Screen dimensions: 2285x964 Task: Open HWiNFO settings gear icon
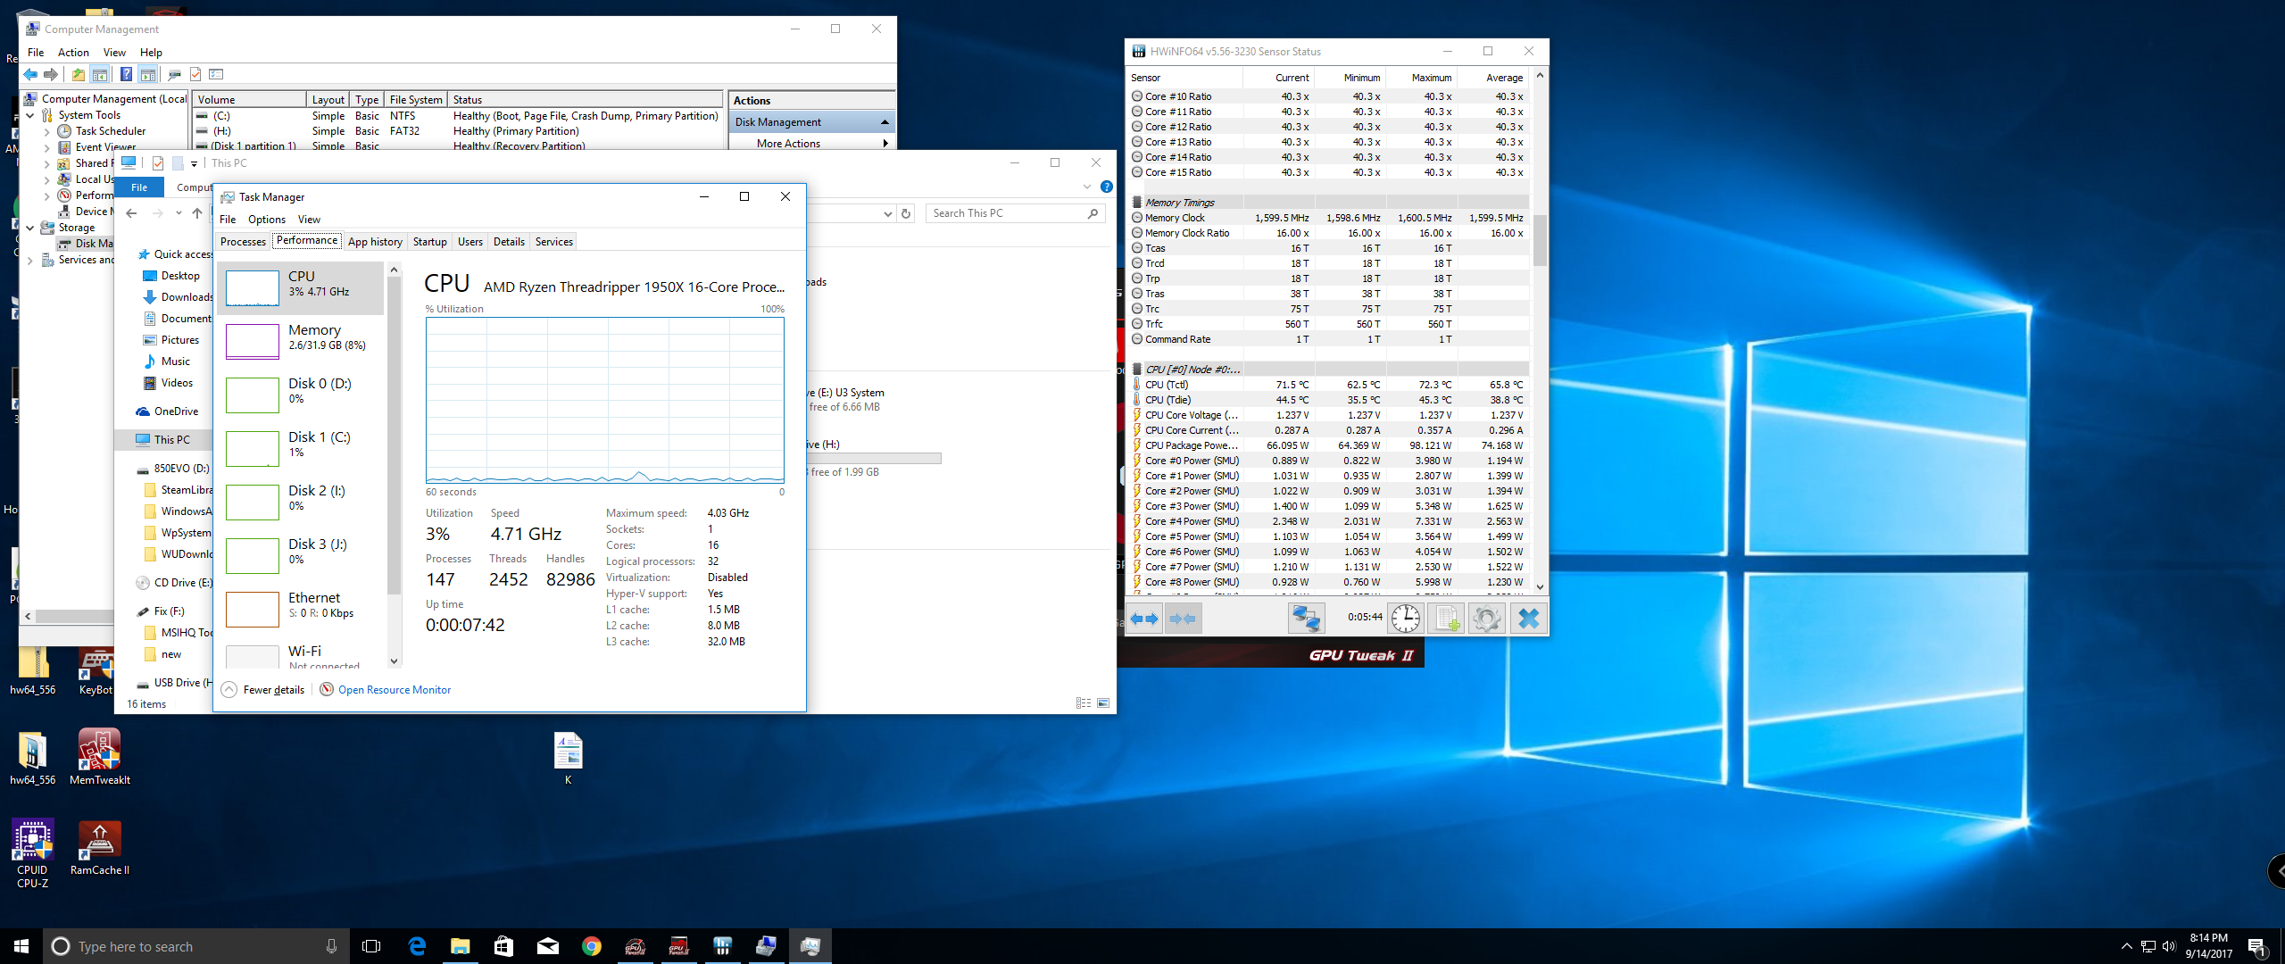tap(1487, 618)
